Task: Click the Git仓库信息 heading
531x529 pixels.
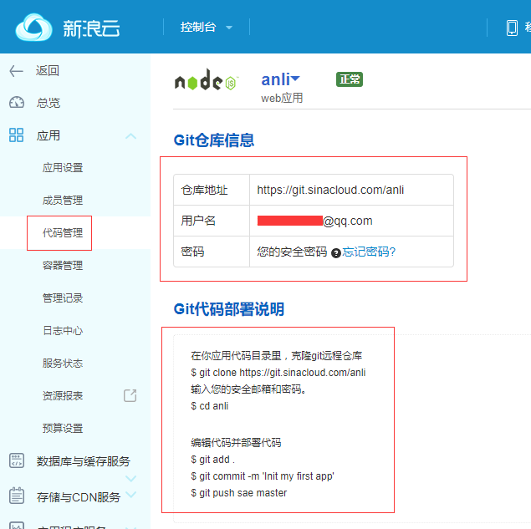Action: [214, 140]
